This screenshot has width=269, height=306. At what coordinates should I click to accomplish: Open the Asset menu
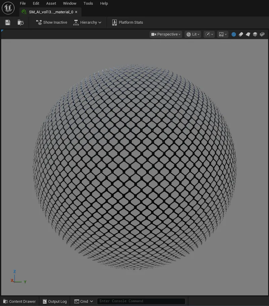click(51, 3)
